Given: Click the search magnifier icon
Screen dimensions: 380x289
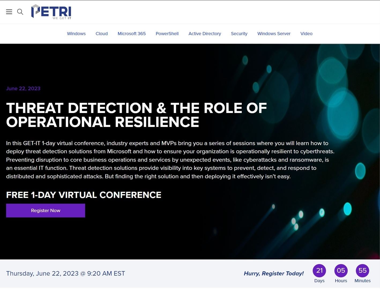Looking at the screenshot, I should coord(20,12).
